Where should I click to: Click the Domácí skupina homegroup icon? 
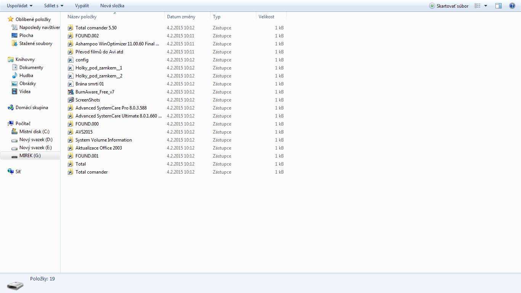coord(11,108)
